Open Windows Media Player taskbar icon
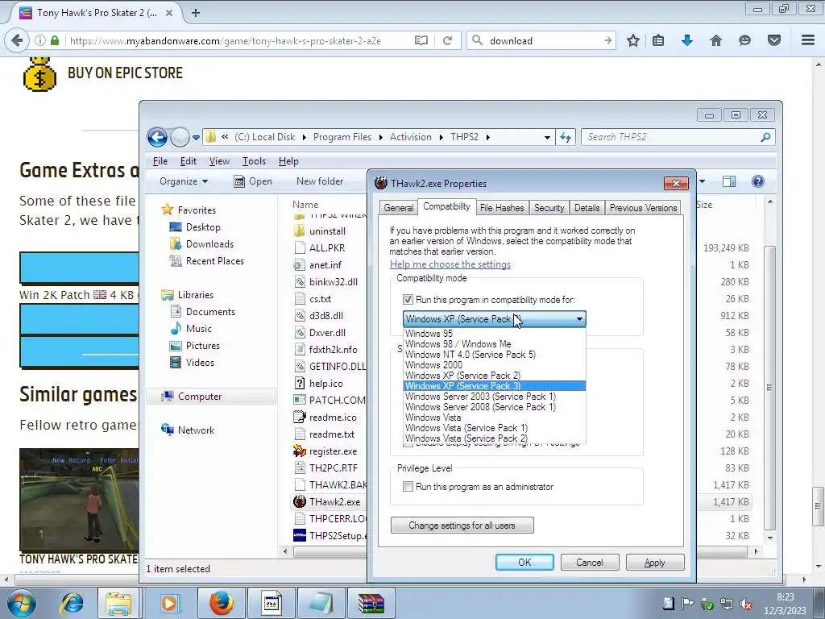825x619 pixels. click(x=169, y=603)
